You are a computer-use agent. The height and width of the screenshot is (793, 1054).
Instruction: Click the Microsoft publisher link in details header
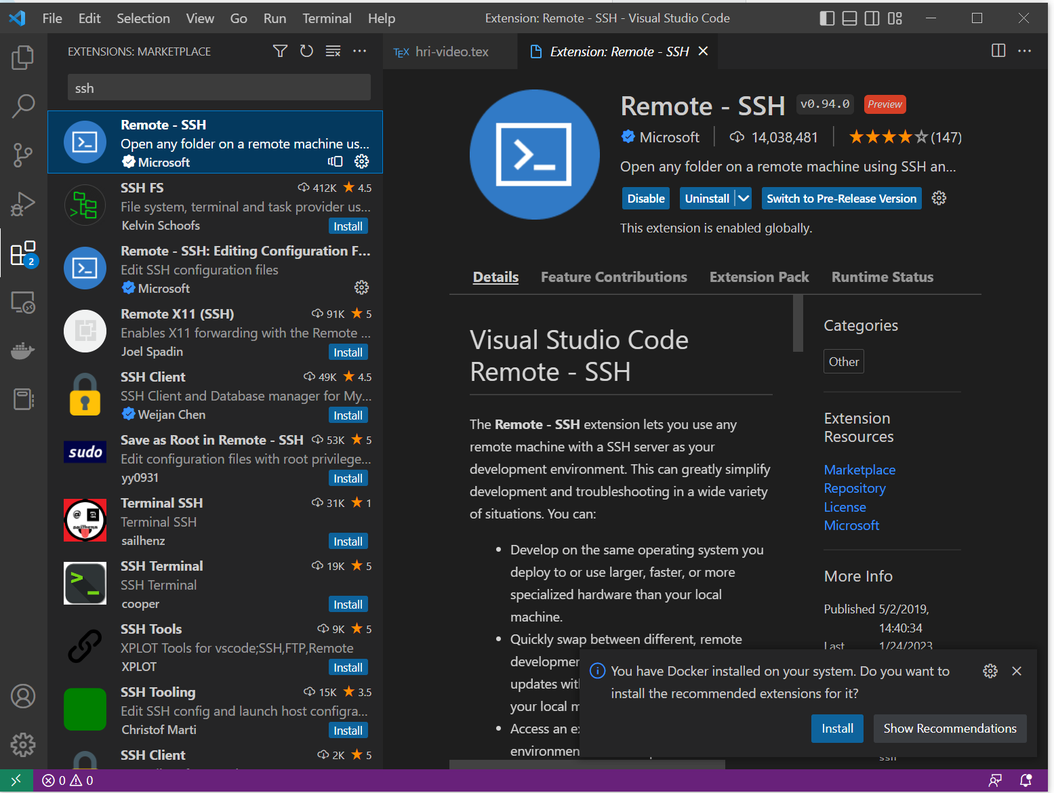click(669, 137)
